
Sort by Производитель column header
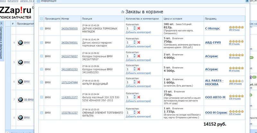(x=53, y=19)
